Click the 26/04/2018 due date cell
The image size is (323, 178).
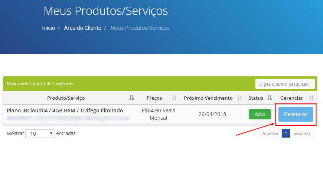tap(212, 114)
